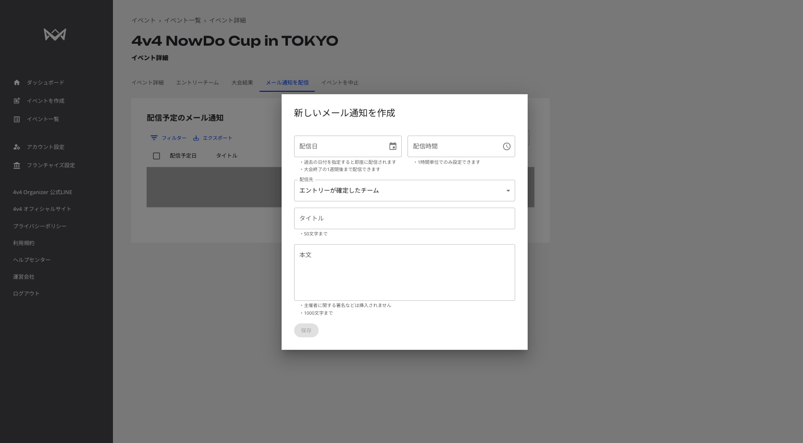The height and width of the screenshot is (443, 803).
Task: Open フランチャイズ設定 in the sidebar
Action: tap(51, 165)
